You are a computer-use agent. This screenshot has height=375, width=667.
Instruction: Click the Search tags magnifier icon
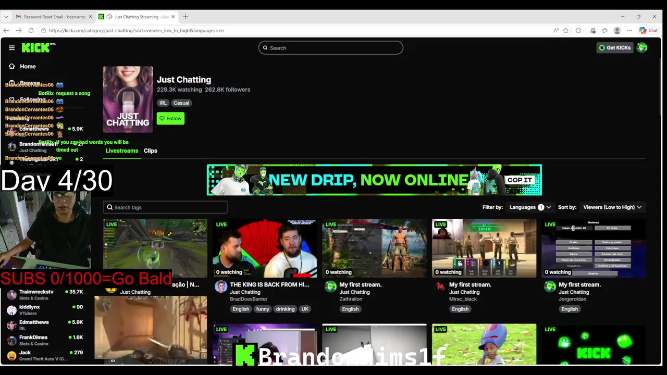(x=110, y=207)
